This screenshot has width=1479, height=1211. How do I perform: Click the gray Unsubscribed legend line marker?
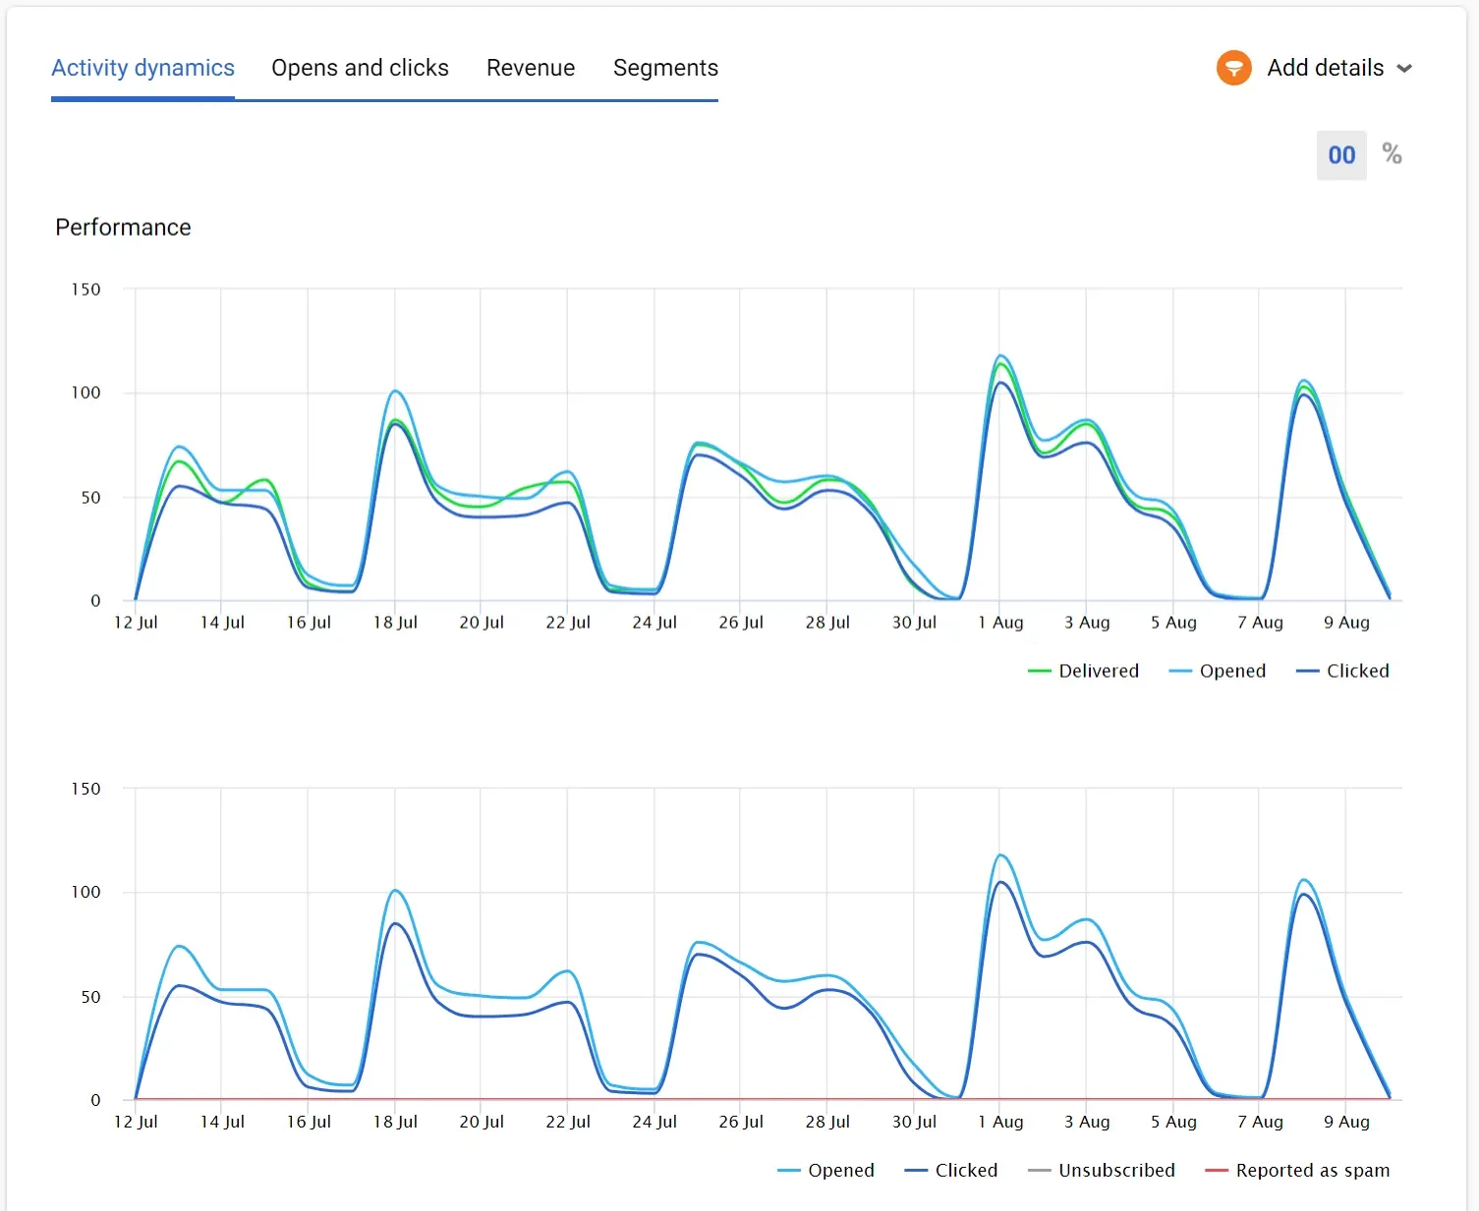click(x=1040, y=1170)
